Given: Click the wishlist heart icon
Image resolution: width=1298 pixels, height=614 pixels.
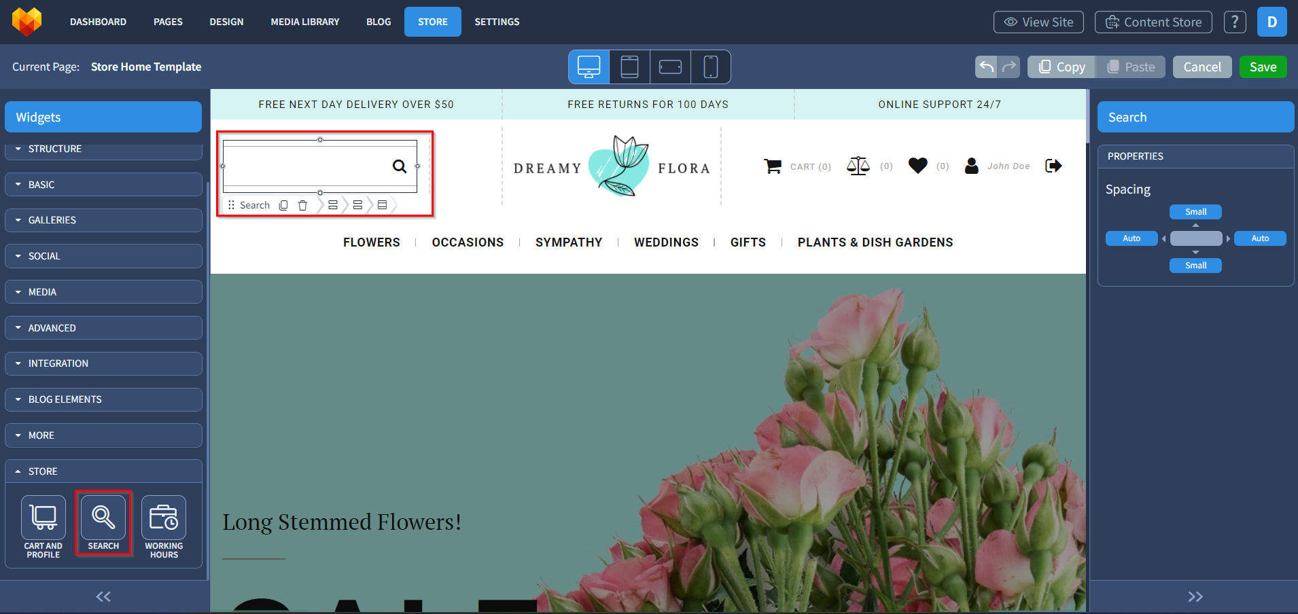Looking at the screenshot, I should click(918, 166).
